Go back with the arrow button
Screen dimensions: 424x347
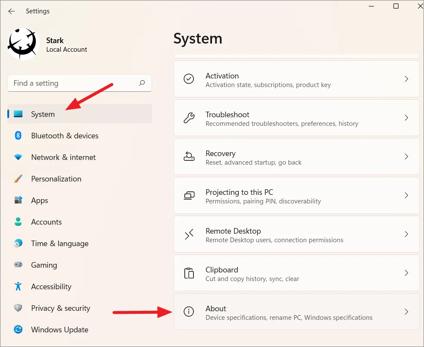(11, 11)
